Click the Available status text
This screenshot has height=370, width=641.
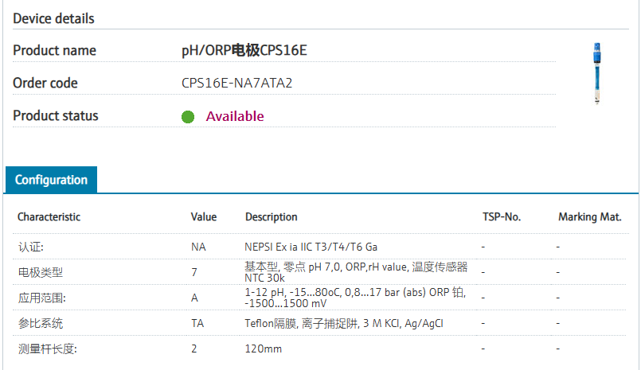[x=235, y=116]
